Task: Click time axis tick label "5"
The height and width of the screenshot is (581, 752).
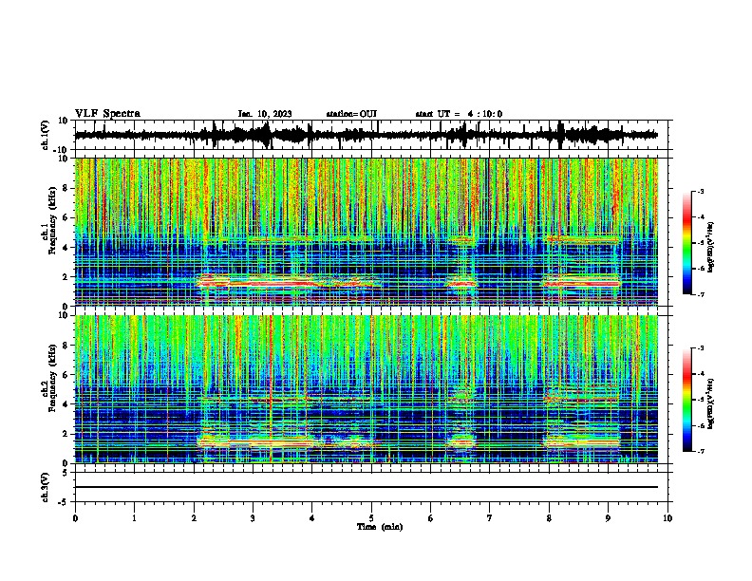Action: tap(371, 518)
